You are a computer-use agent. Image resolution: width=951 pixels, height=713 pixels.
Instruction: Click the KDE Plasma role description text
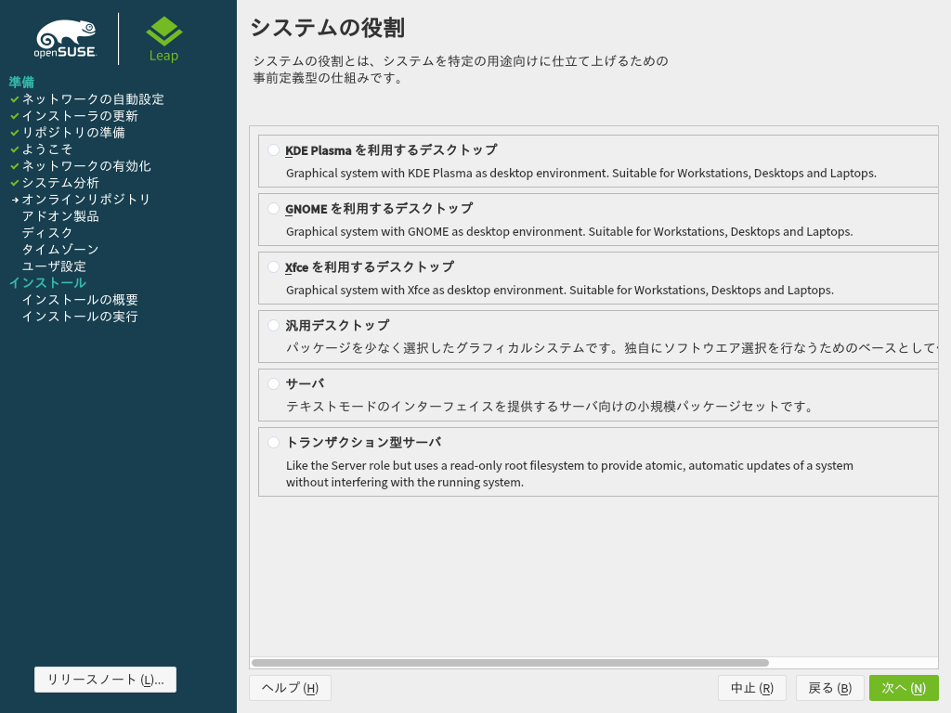pyautogui.click(x=581, y=174)
